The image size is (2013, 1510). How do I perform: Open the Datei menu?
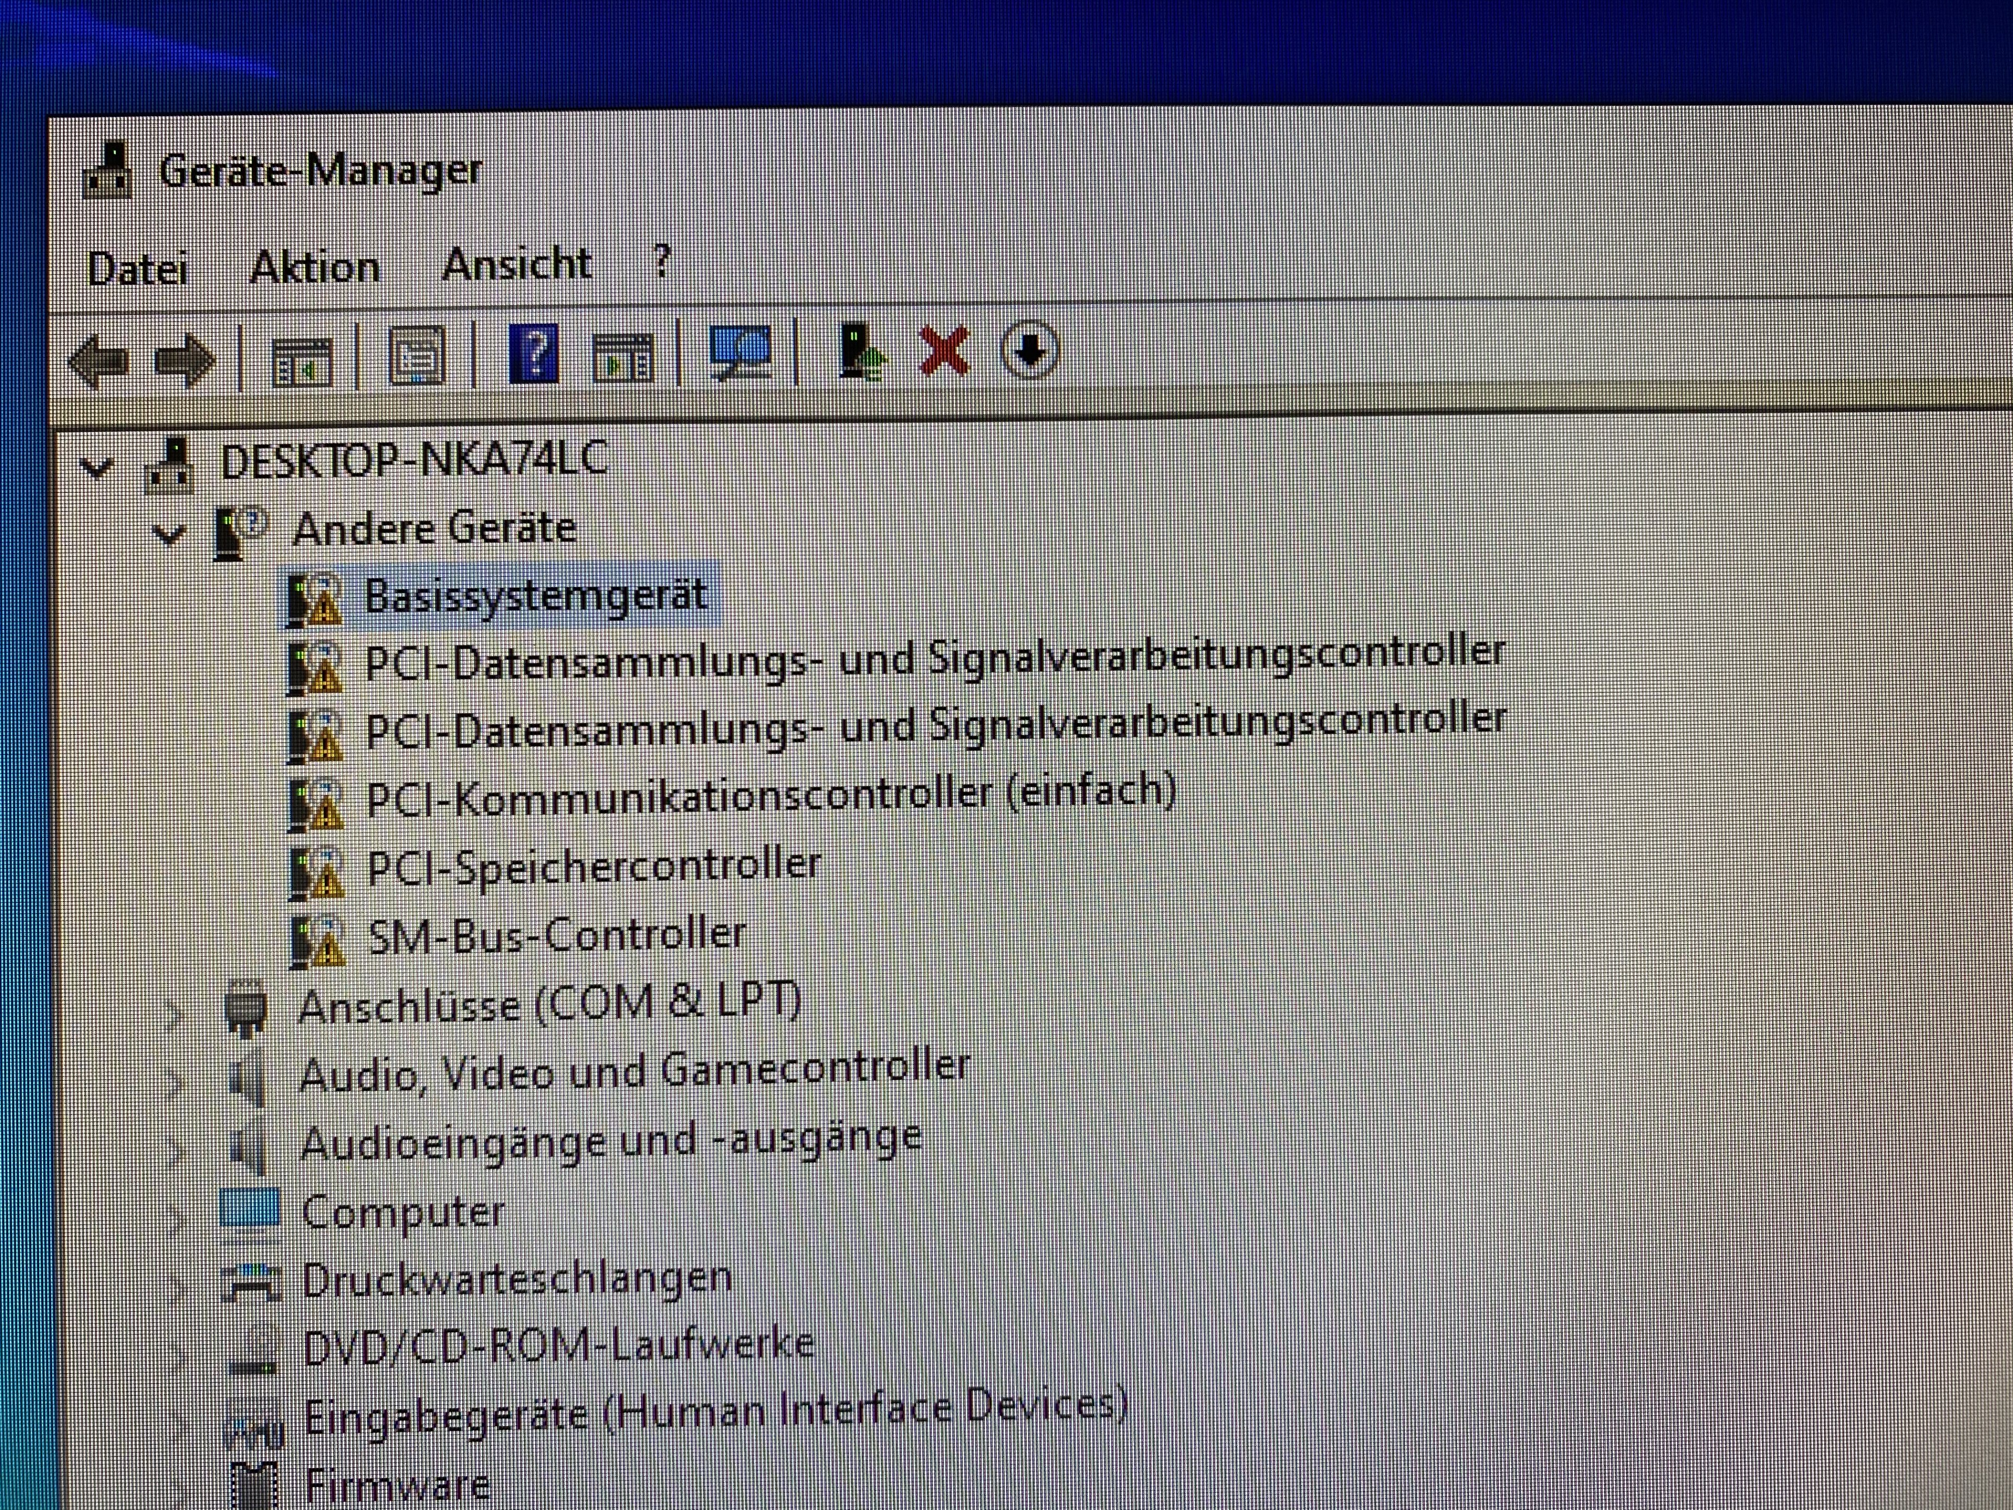[137, 269]
